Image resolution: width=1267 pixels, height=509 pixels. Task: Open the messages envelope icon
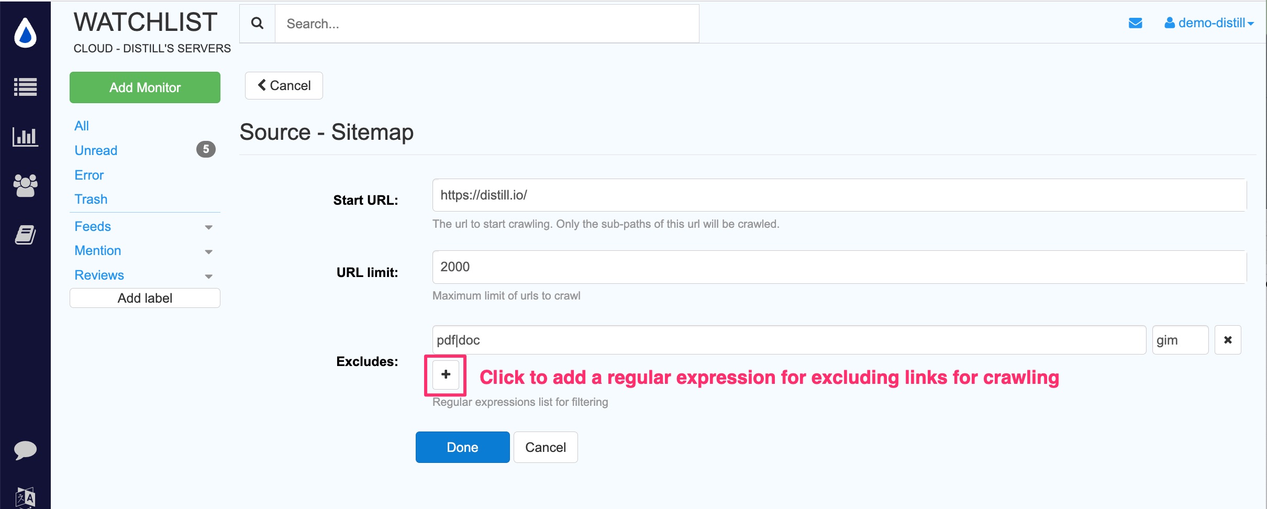1136,23
